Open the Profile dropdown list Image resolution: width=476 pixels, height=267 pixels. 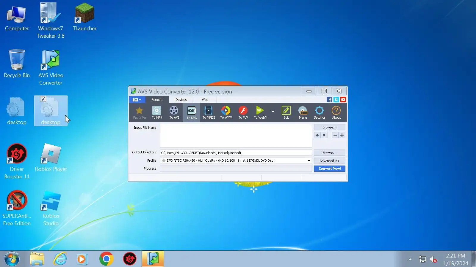[x=309, y=161]
